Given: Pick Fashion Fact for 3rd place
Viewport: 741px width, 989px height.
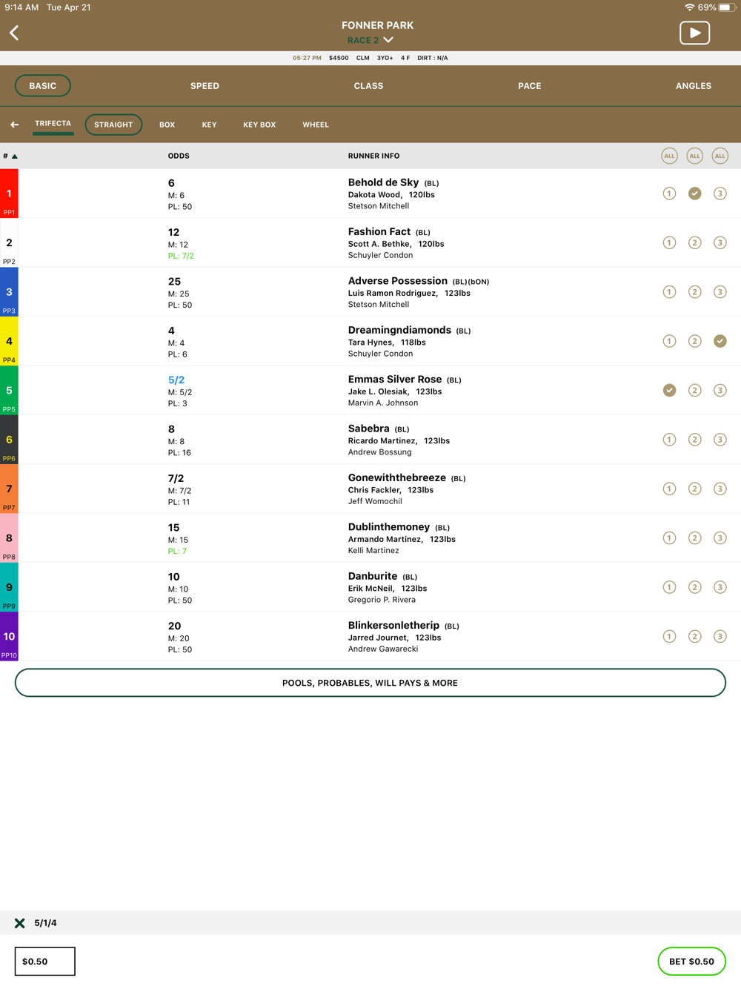Looking at the screenshot, I should click(x=720, y=242).
